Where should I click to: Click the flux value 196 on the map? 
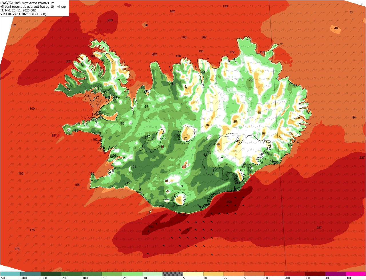click(178, 56)
